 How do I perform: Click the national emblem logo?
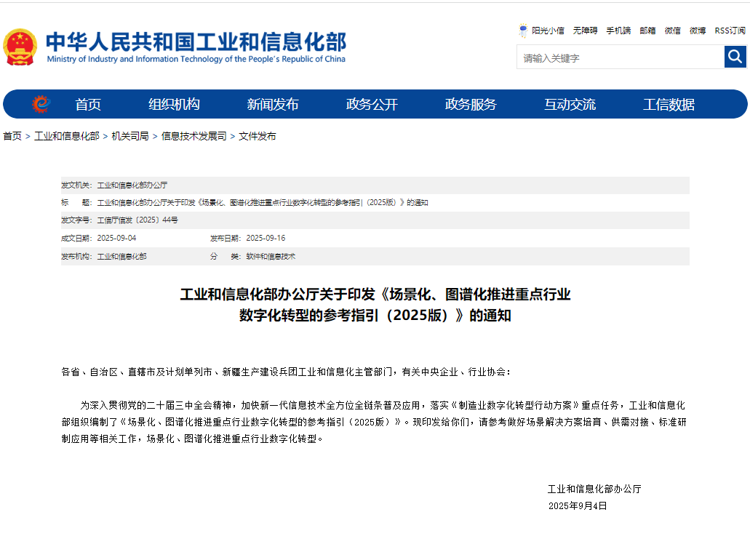(20, 47)
